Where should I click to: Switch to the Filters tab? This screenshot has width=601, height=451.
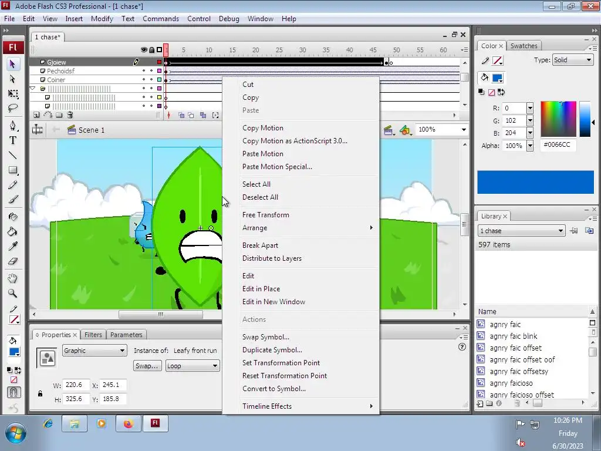click(93, 335)
